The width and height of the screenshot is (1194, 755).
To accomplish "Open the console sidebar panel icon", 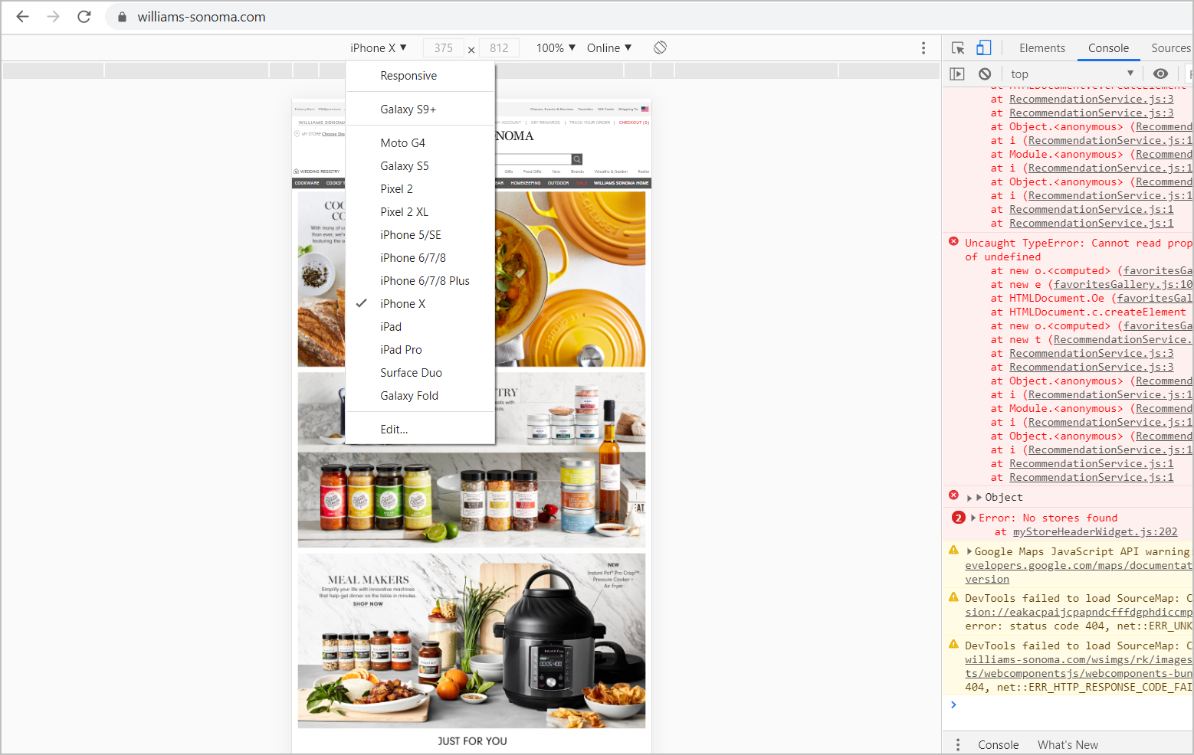I will [957, 74].
